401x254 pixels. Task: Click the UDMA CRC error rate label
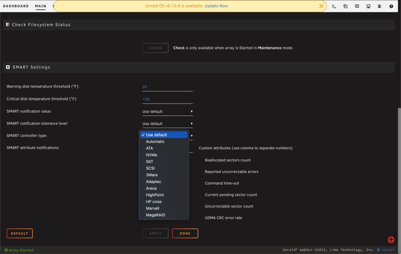pos(223,217)
